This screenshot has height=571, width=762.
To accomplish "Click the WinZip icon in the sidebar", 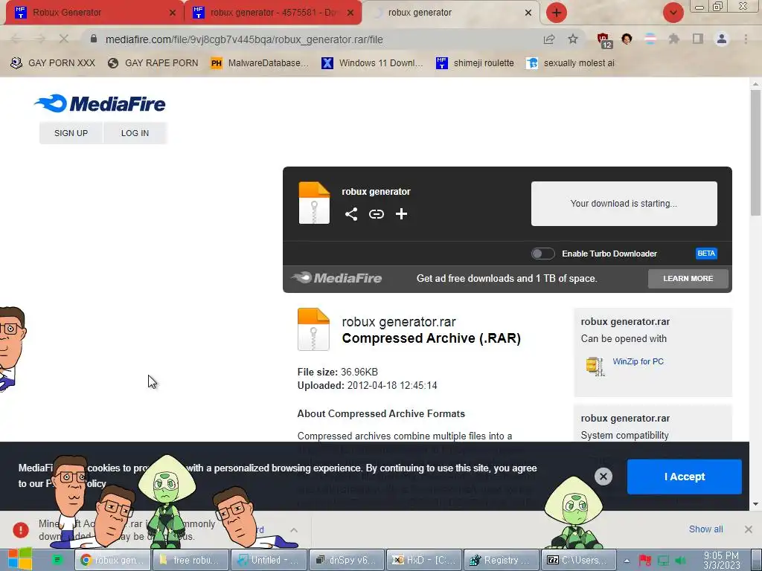I will (x=595, y=366).
